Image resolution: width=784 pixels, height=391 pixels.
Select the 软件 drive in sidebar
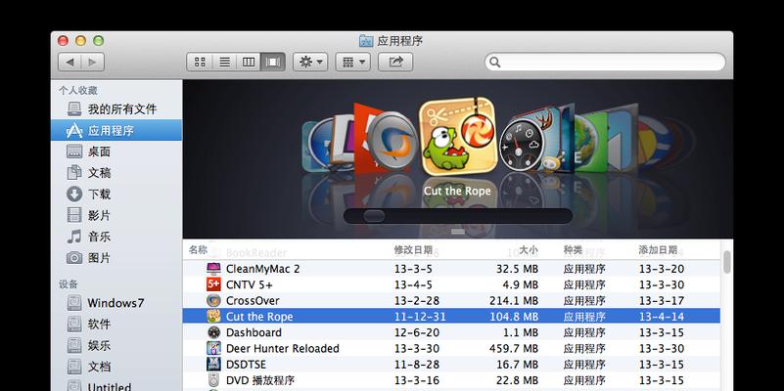(x=116, y=324)
